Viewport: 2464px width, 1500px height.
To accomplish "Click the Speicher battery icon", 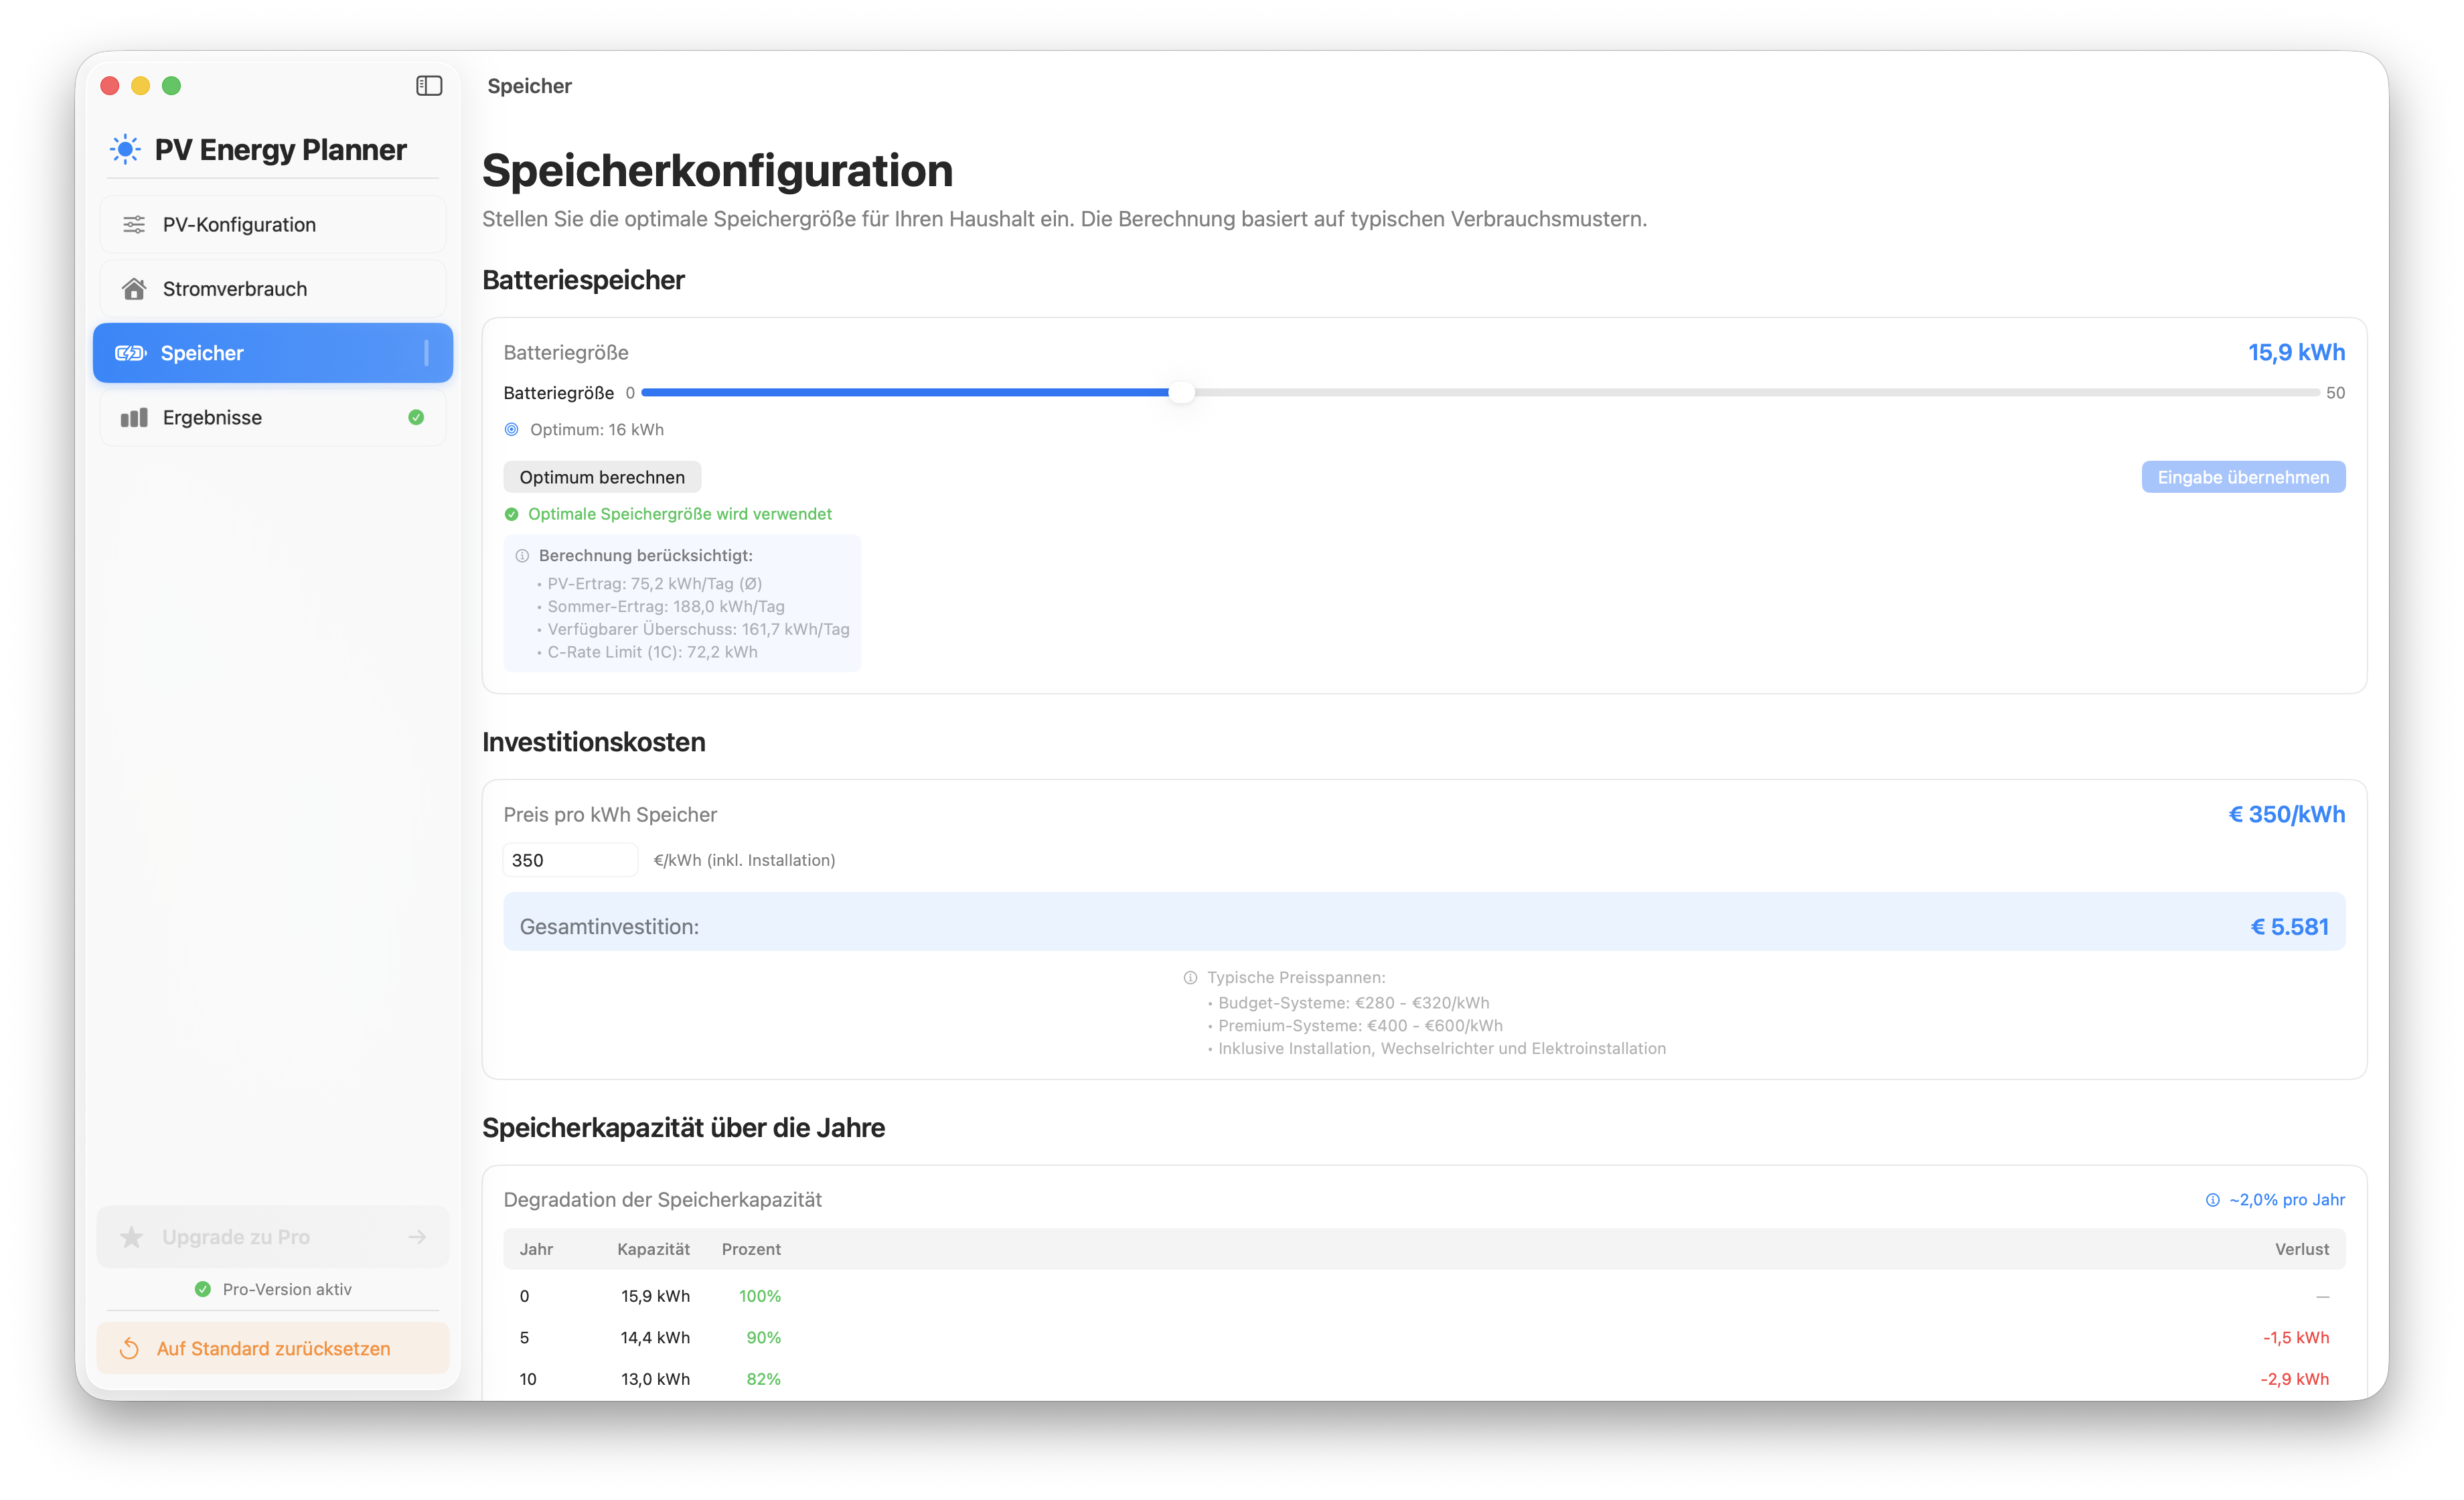I will (131, 353).
